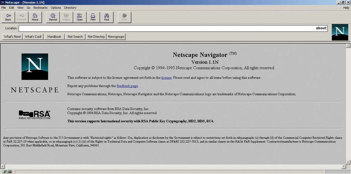Viewport: 351px width, 174px height.
Task: Click the RSA Public Key Cryptosystem logo
Action: tap(35, 115)
